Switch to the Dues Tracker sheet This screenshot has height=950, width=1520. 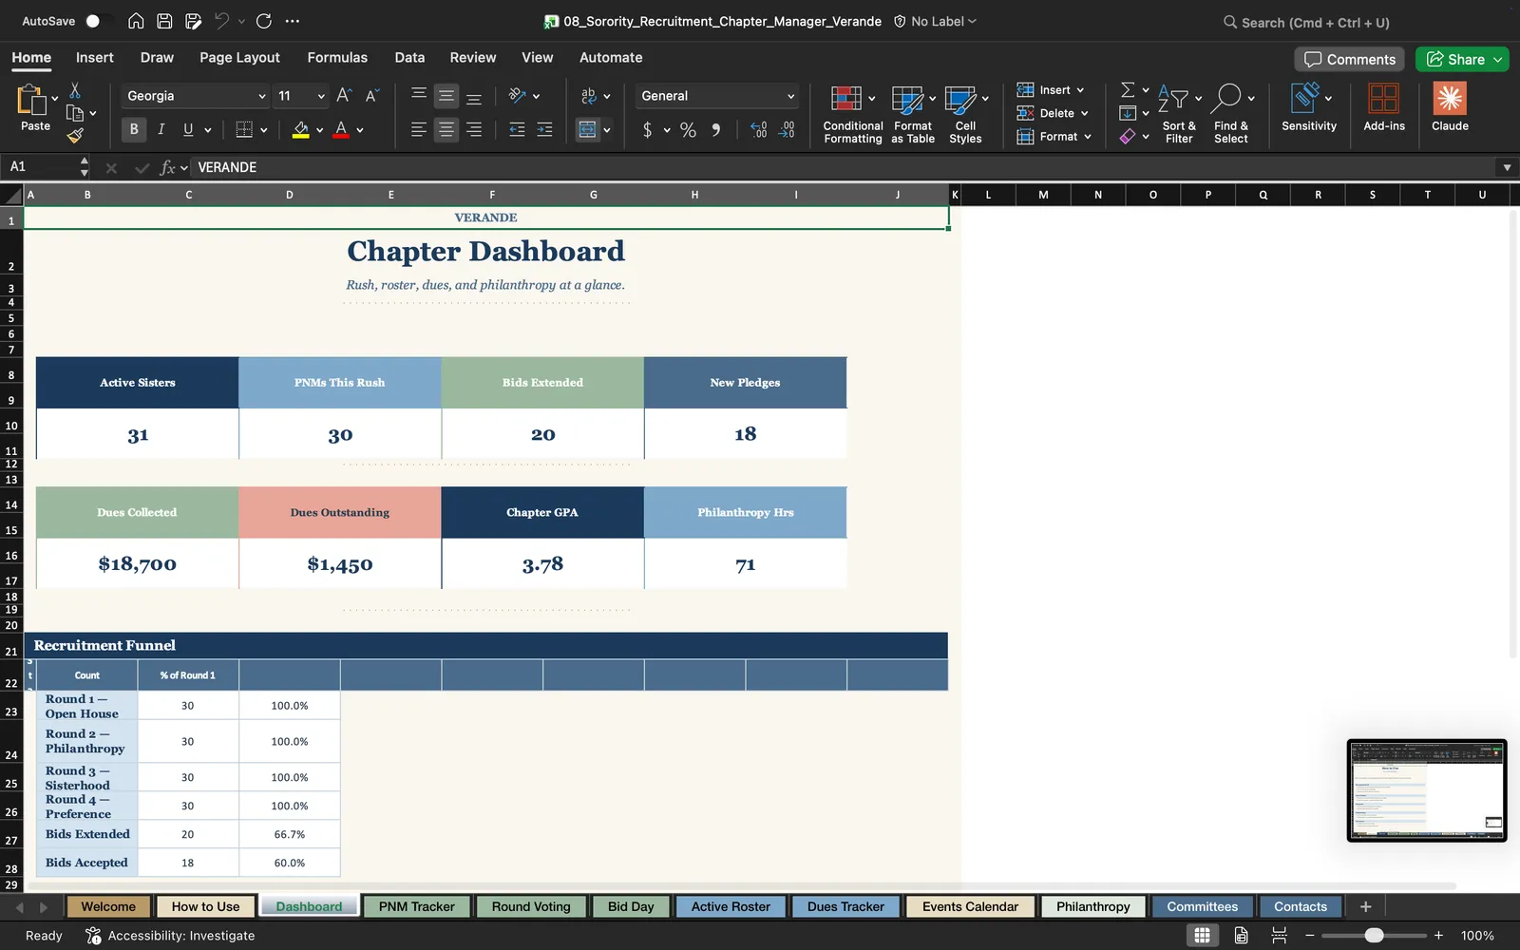click(x=845, y=906)
